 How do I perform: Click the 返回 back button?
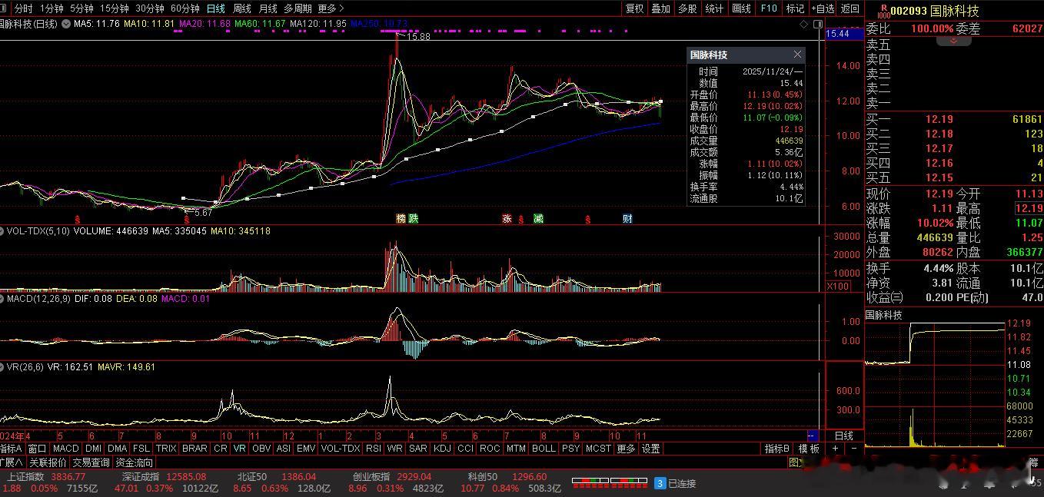[850, 8]
